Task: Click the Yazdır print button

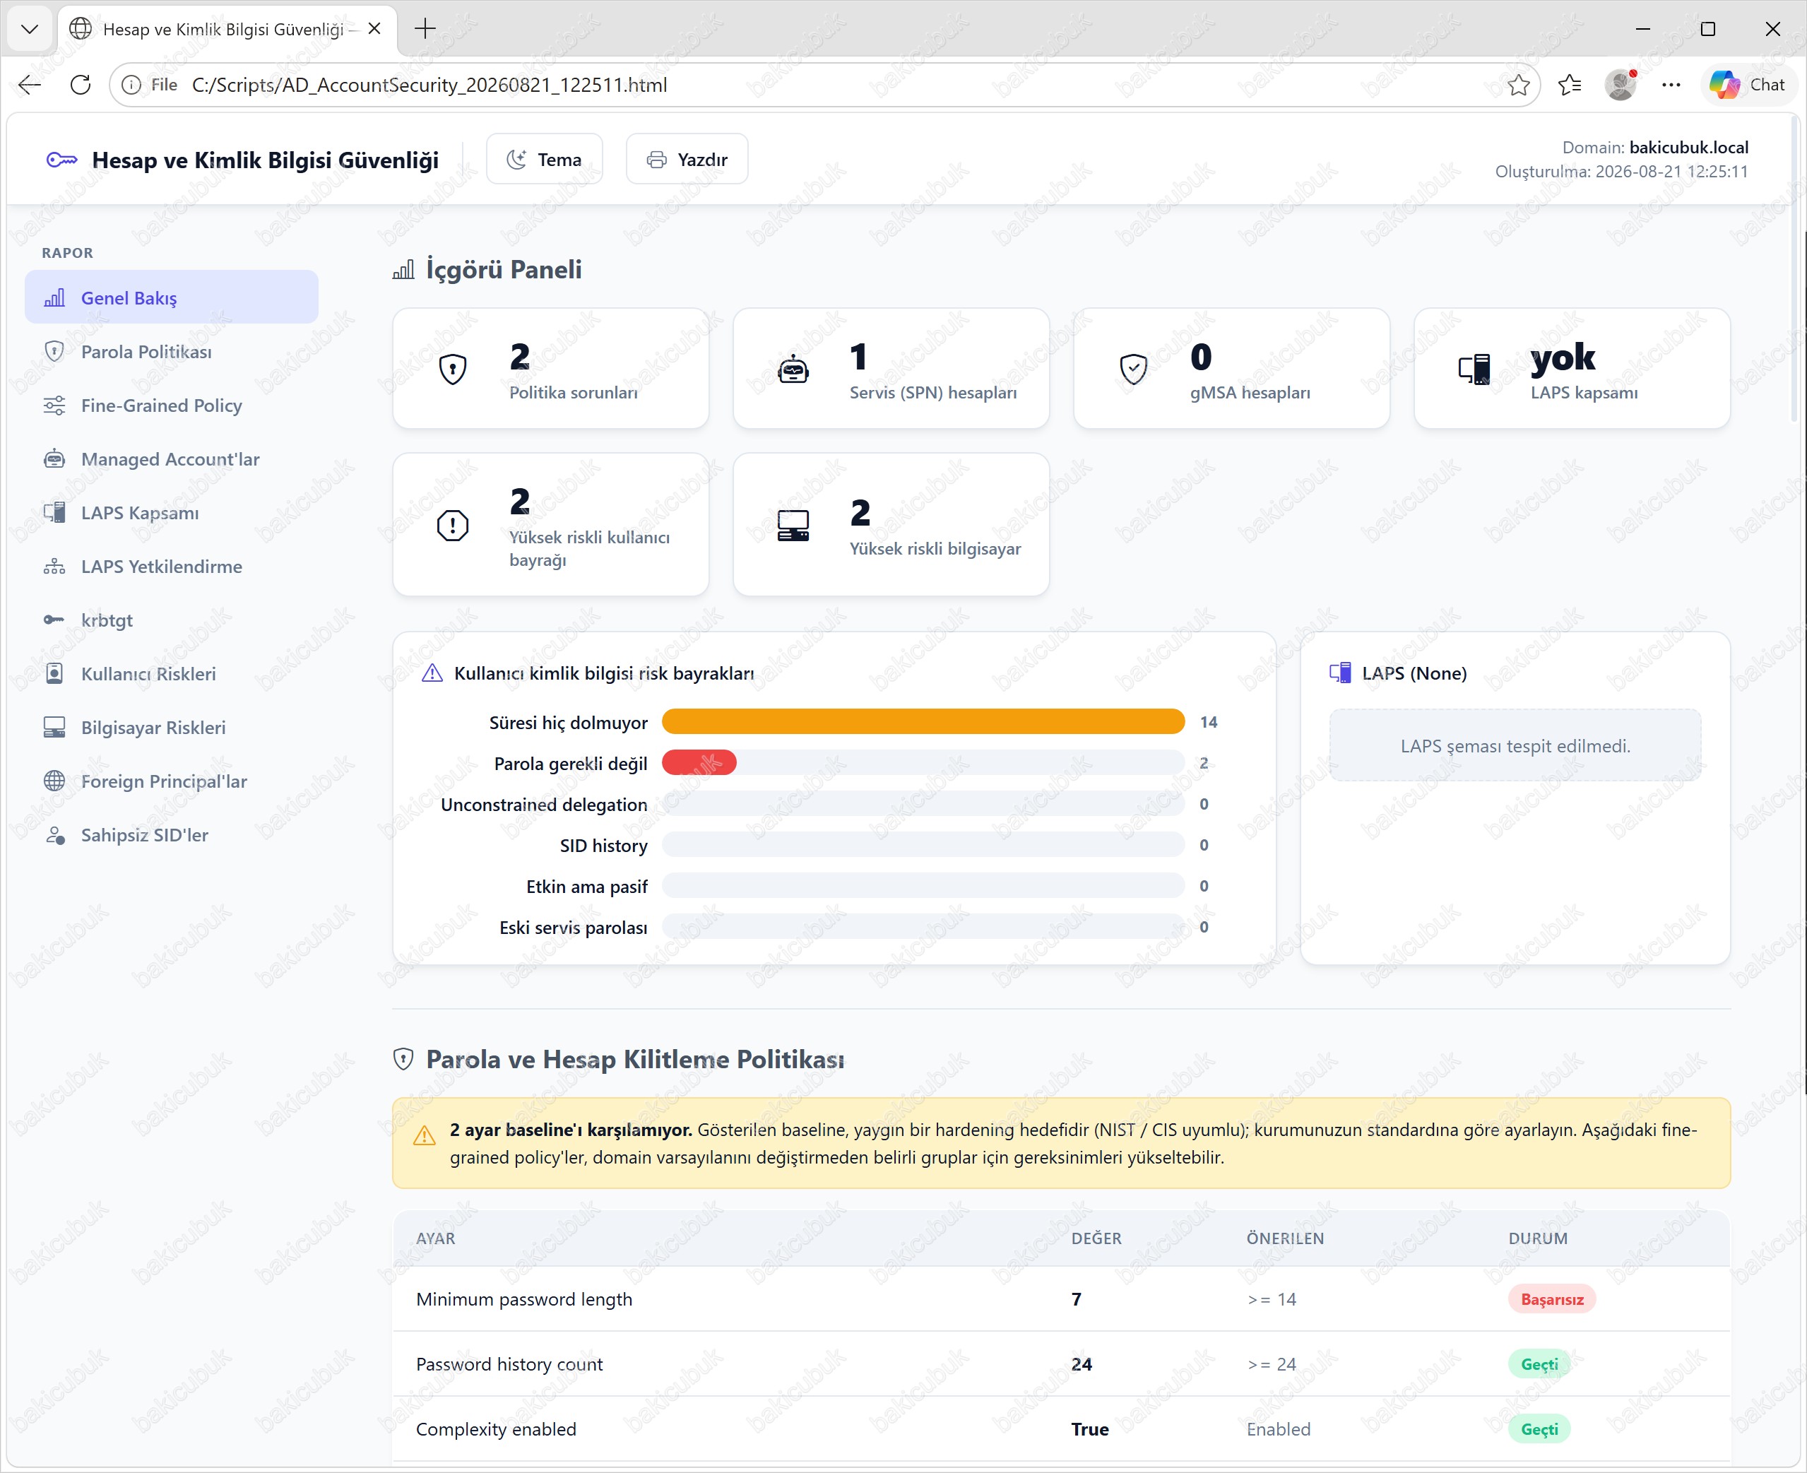Action: point(687,160)
